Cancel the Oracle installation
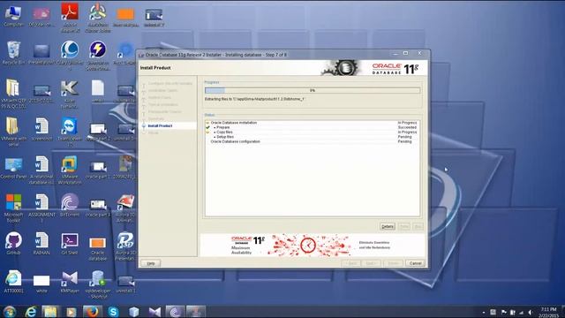Viewport: 565px width, 318px height. [415, 263]
